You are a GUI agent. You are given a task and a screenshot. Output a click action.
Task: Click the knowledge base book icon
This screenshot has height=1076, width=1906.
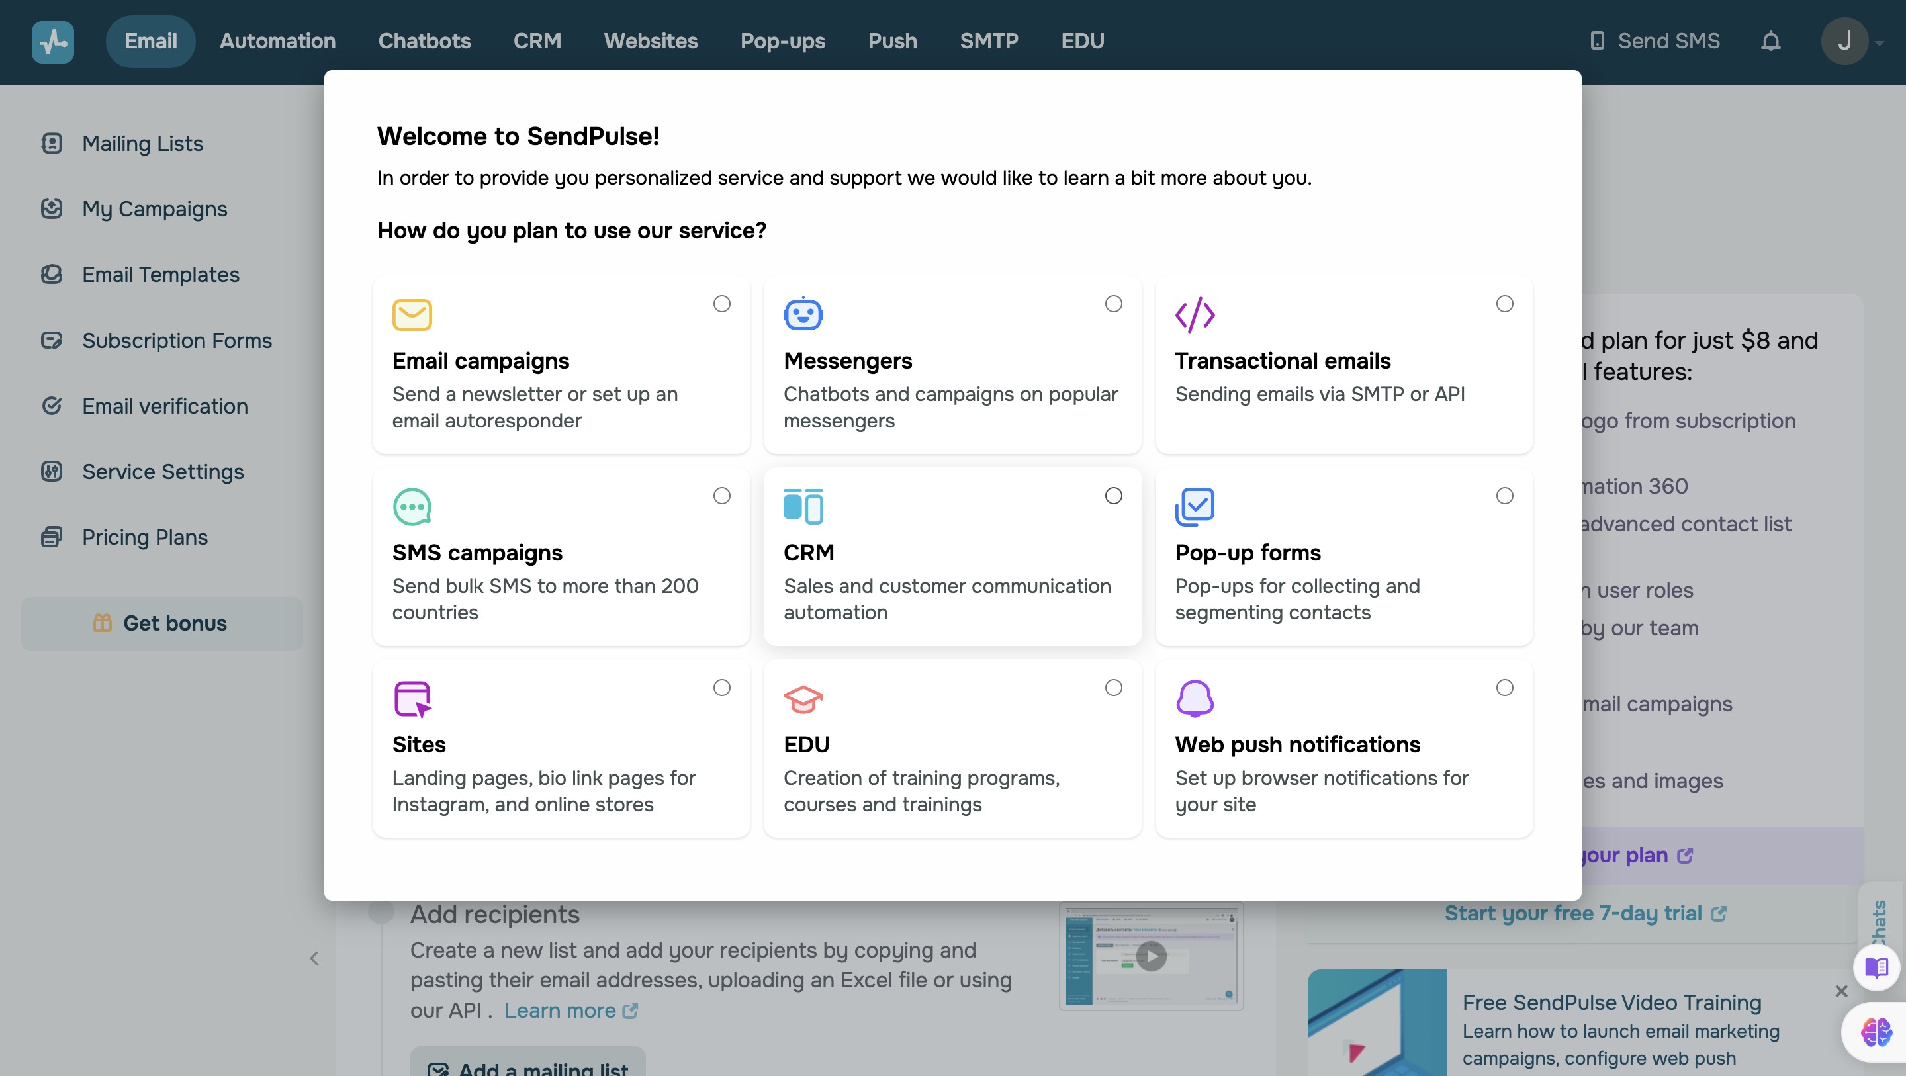(x=1876, y=967)
